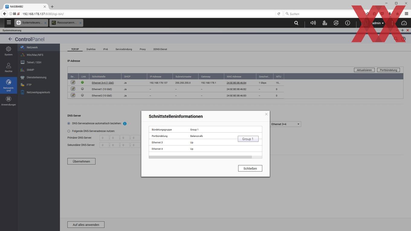This screenshot has width=411, height=231.
Task: Click Schließen in Schnittstelleninformationen dialog
Action: (x=250, y=168)
